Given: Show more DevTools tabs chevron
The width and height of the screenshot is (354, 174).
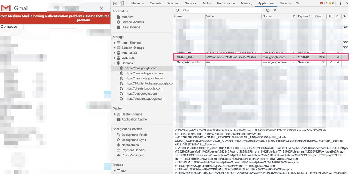Looking at the screenshot, I should pos(297,3).
